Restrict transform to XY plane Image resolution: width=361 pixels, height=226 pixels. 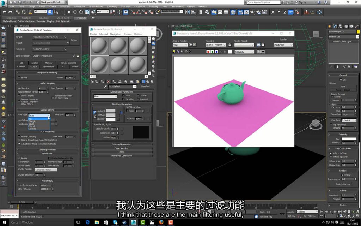click(291, 12)
